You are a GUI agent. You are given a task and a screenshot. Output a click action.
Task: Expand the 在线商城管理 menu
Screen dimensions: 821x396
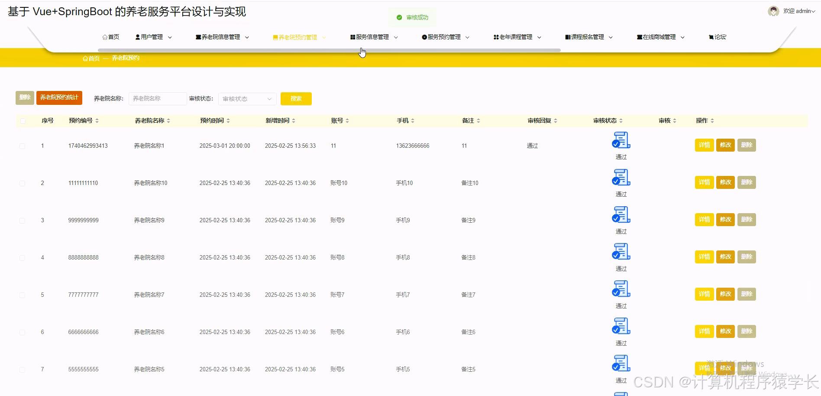pos(661,37)
